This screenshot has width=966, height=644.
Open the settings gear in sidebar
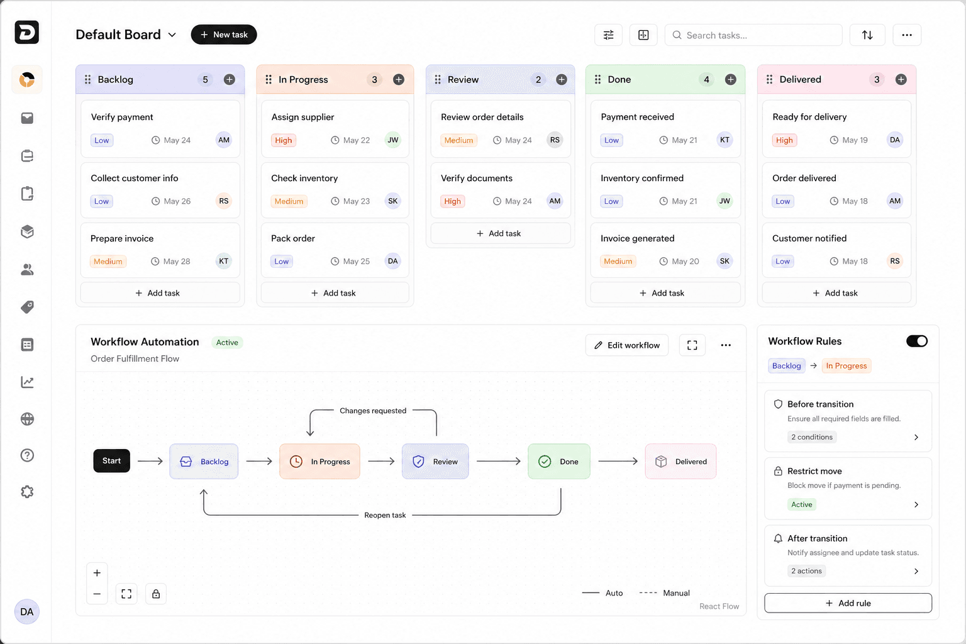(x=27, y=492)
